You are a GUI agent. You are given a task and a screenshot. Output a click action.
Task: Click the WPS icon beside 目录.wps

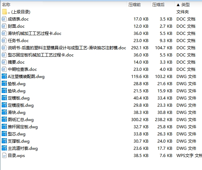4,156
